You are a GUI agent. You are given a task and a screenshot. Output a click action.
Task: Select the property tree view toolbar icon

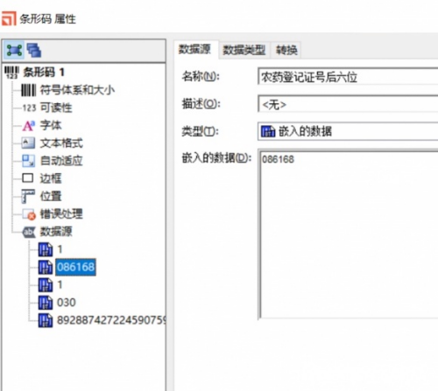point(14,50)
